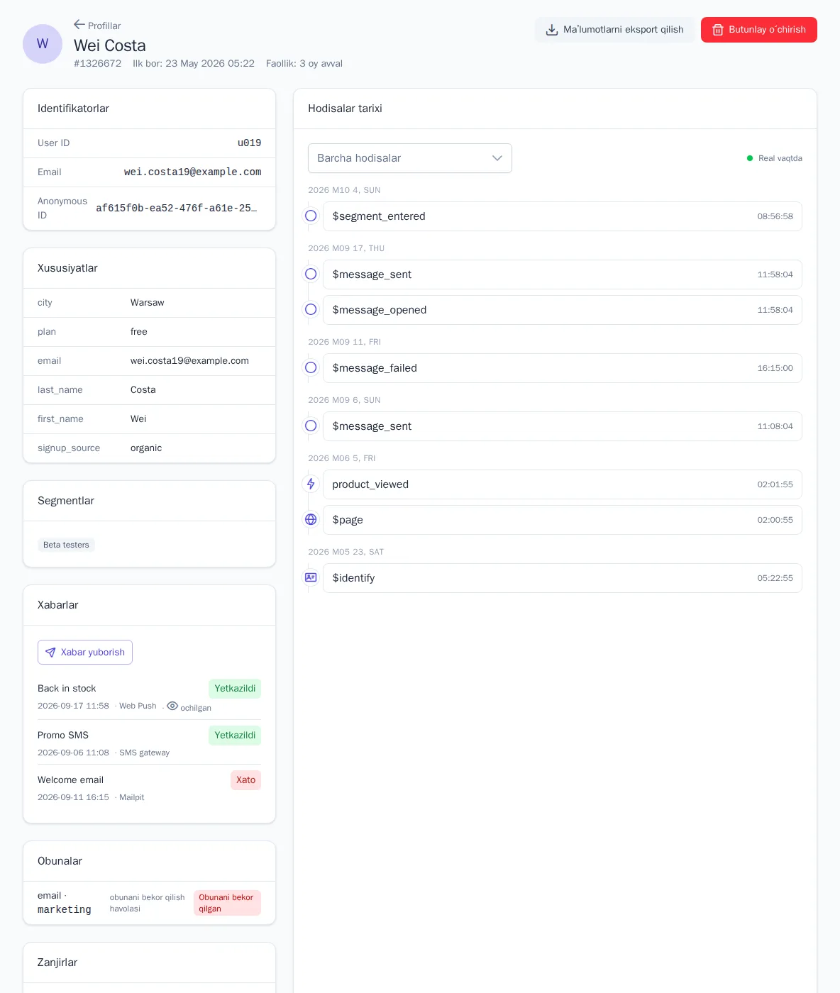Click the paper plane icon in Xabar yuborish

click(x=50, y=653)
